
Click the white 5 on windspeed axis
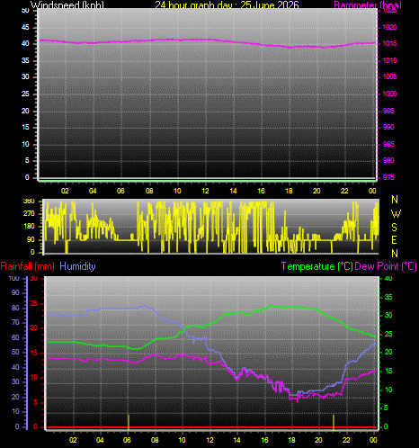tap(27, 160)
